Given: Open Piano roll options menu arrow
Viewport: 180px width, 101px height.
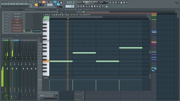Looking at the screenshot, I should [43, 15].
